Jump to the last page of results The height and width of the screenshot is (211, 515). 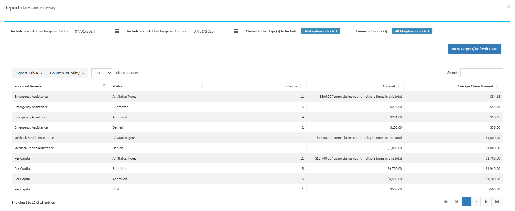(497, 202)
